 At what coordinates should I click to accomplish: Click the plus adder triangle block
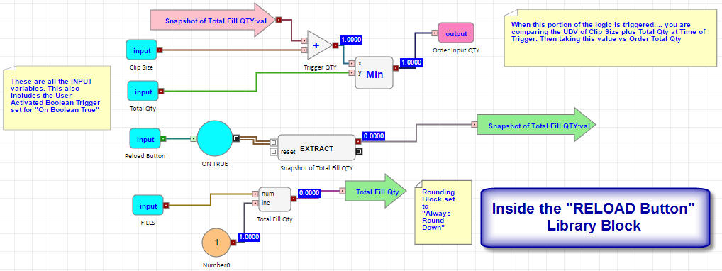click(318, 45)
